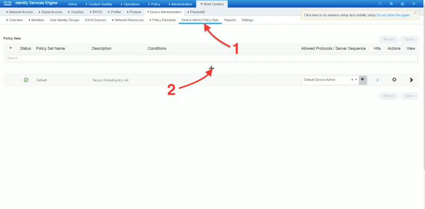Image resolution: width=425 pixels, height=209 pixels.
Task: Open the Work Centers menu
Action: (x=212, y=4)
